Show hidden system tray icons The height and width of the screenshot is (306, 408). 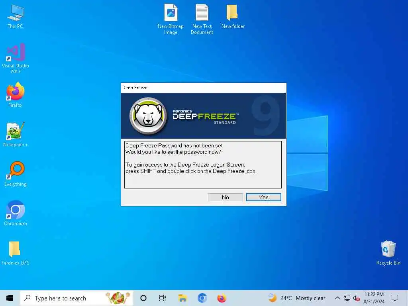tap(337, 298)
